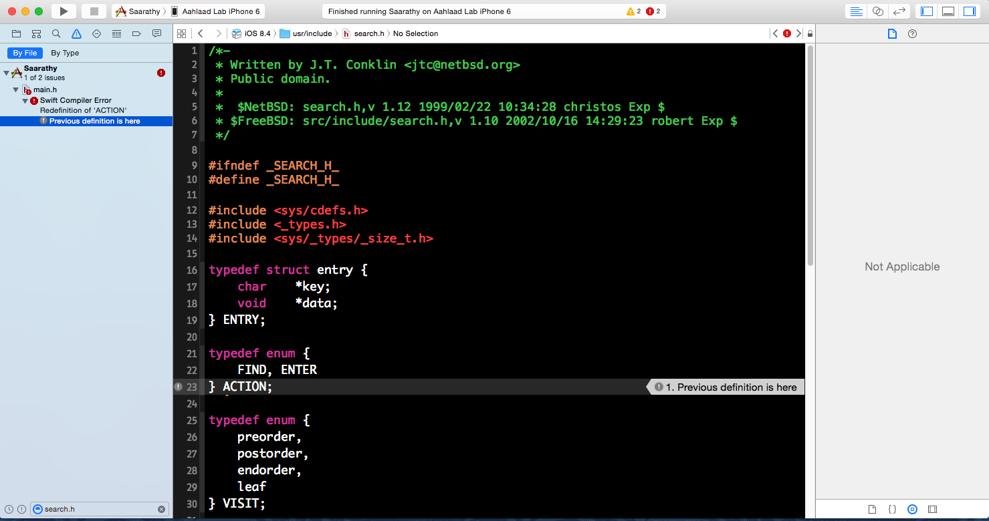This screenshot has width=989, height=521.
Task: Click the Run (play) button
Action: pyautogui.click(x=64, y=11)
